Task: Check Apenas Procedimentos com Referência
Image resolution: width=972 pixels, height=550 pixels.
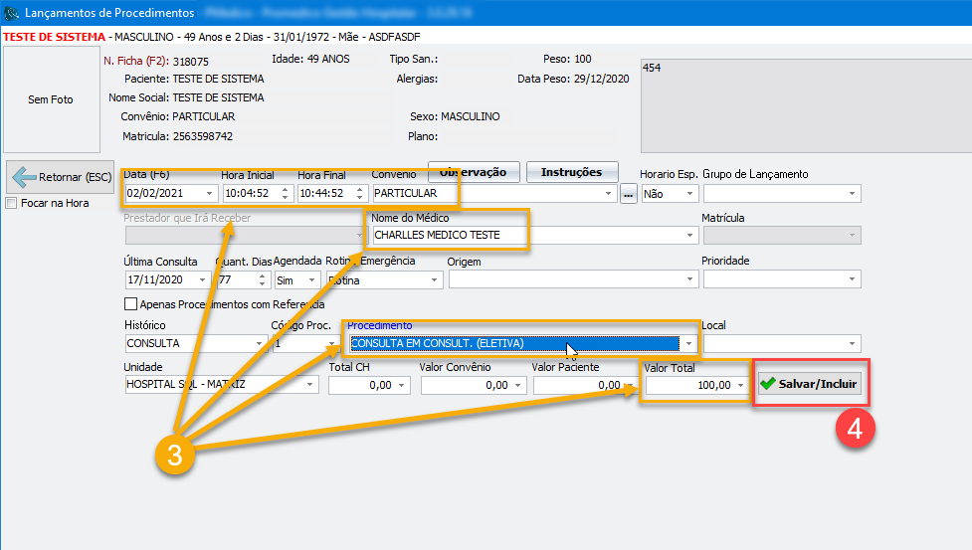Action: click(130, 304)
